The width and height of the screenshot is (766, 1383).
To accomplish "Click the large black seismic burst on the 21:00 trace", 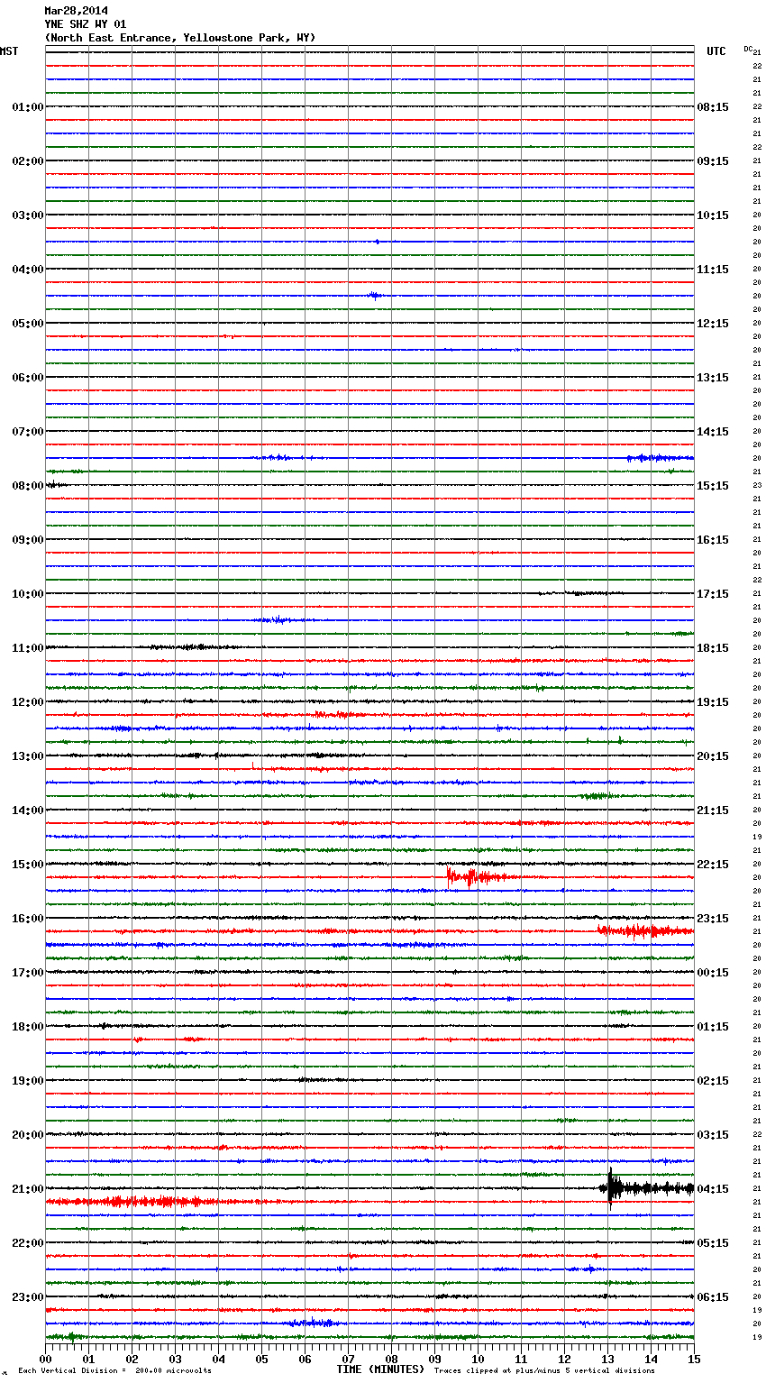I will (646, 1188).
